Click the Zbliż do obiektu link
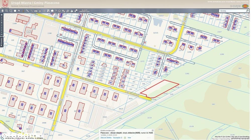Screen dimensions: 251x140 click(106, 137)
